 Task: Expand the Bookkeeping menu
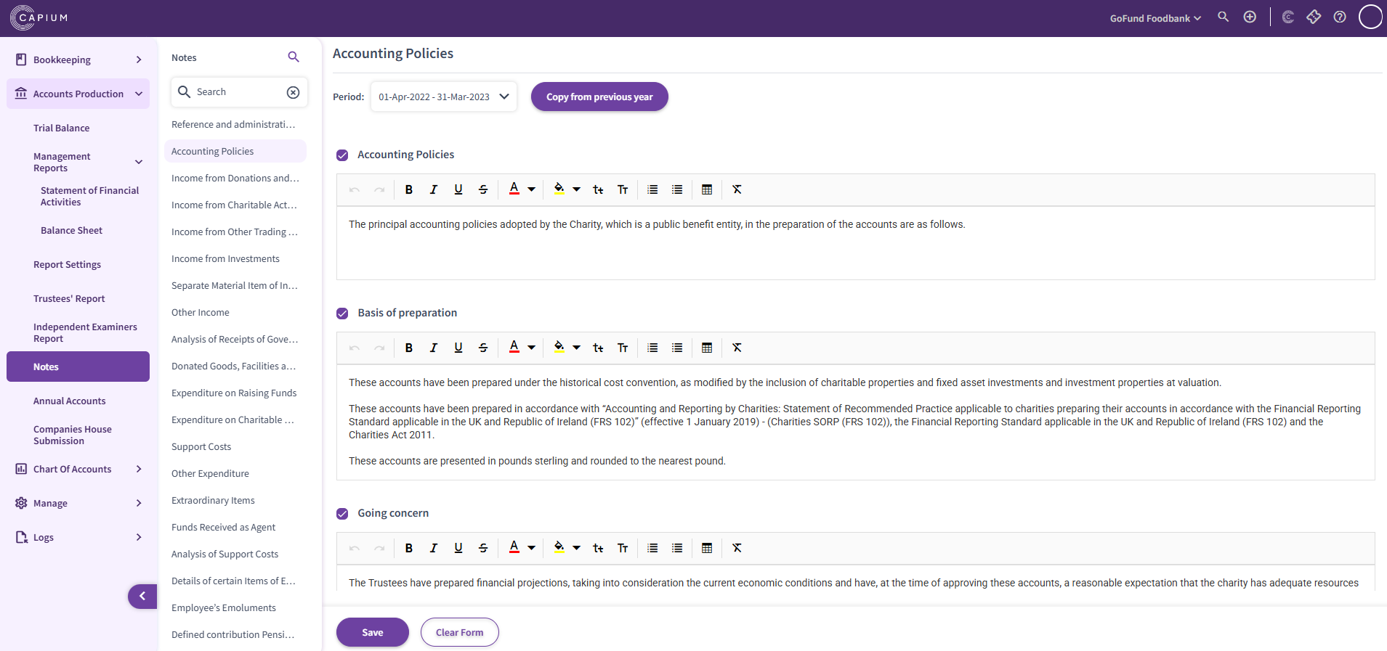click(x=78, y=60)
